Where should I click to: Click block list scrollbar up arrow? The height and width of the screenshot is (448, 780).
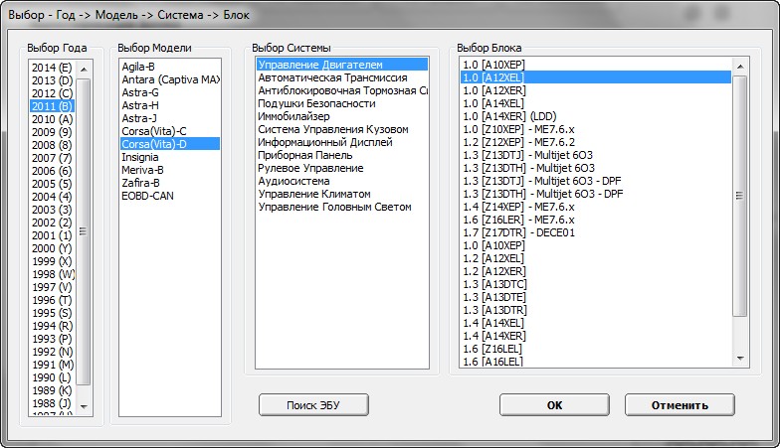pyautogui.click(x=740, y=67)
